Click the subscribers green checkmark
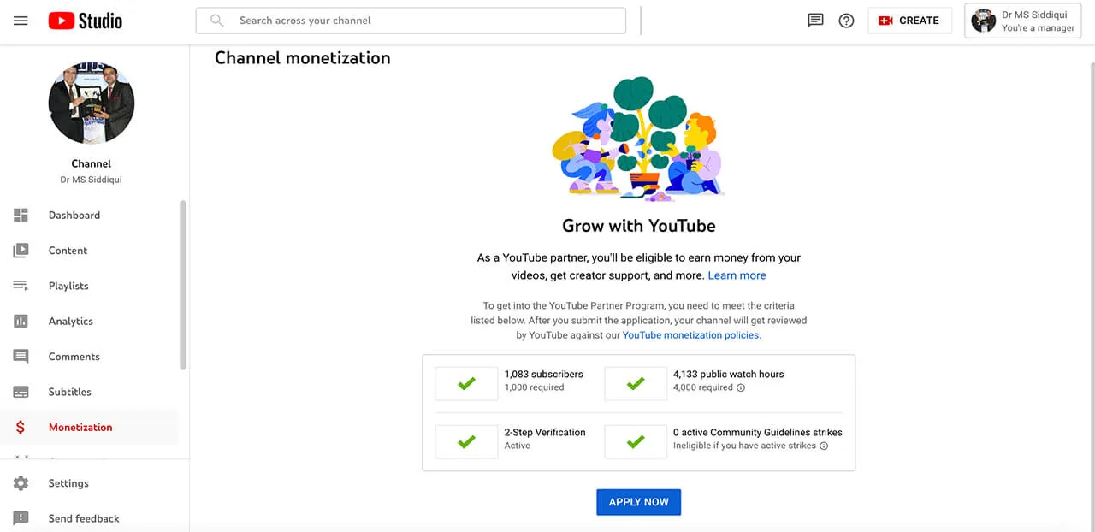Screen dimensions: 1095x532 466,384
